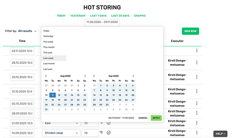Select August 1 in the calendar
This screenshot has height=138, width=232.
[78, 86]
